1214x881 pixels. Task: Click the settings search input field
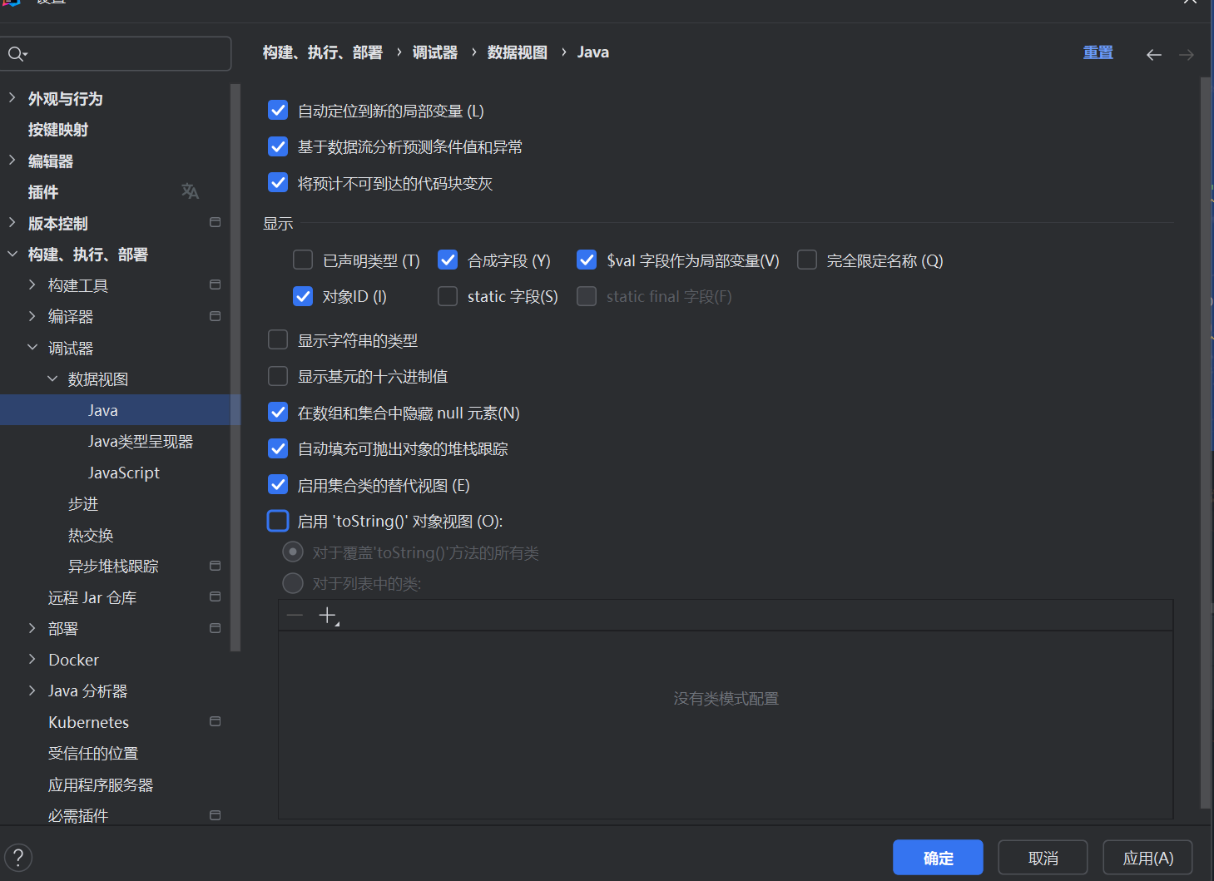click(x=125, y=54)
